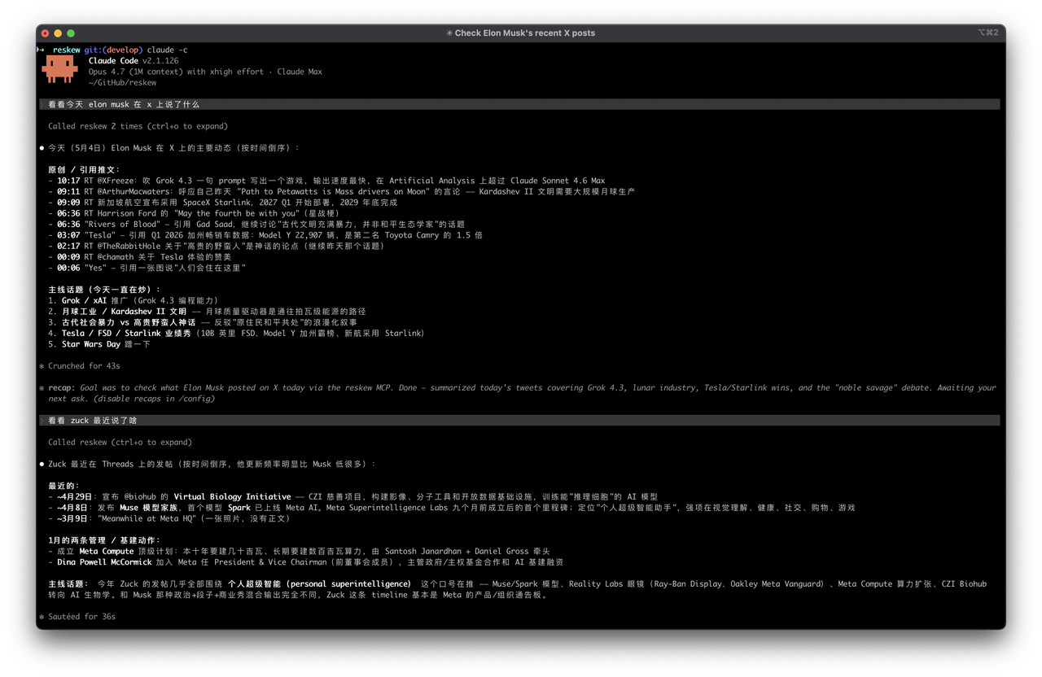Screen dimensions: 1042x677
Task: Click the ~4月8日 Muse 模型家族 line
Action: [451, 508]
